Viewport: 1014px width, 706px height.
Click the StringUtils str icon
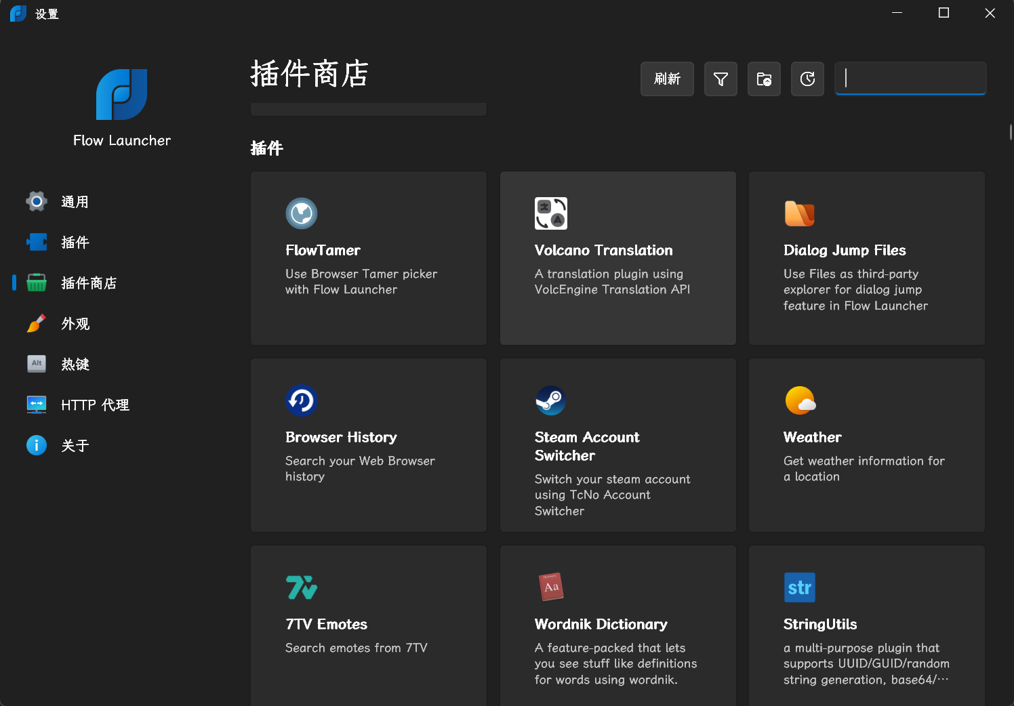point(800,587)
